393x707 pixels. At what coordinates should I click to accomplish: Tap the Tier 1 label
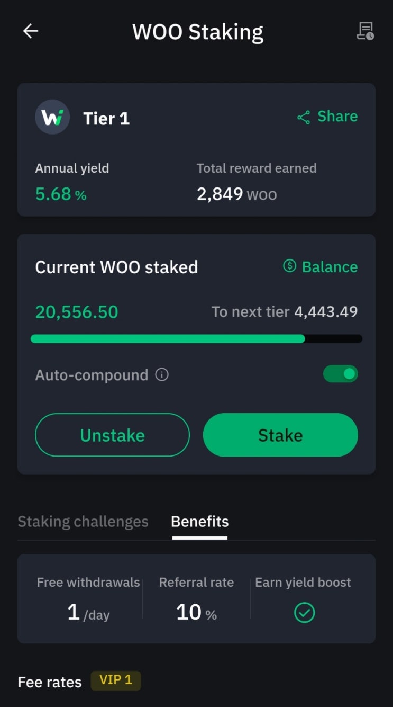[x=106, y=118]
